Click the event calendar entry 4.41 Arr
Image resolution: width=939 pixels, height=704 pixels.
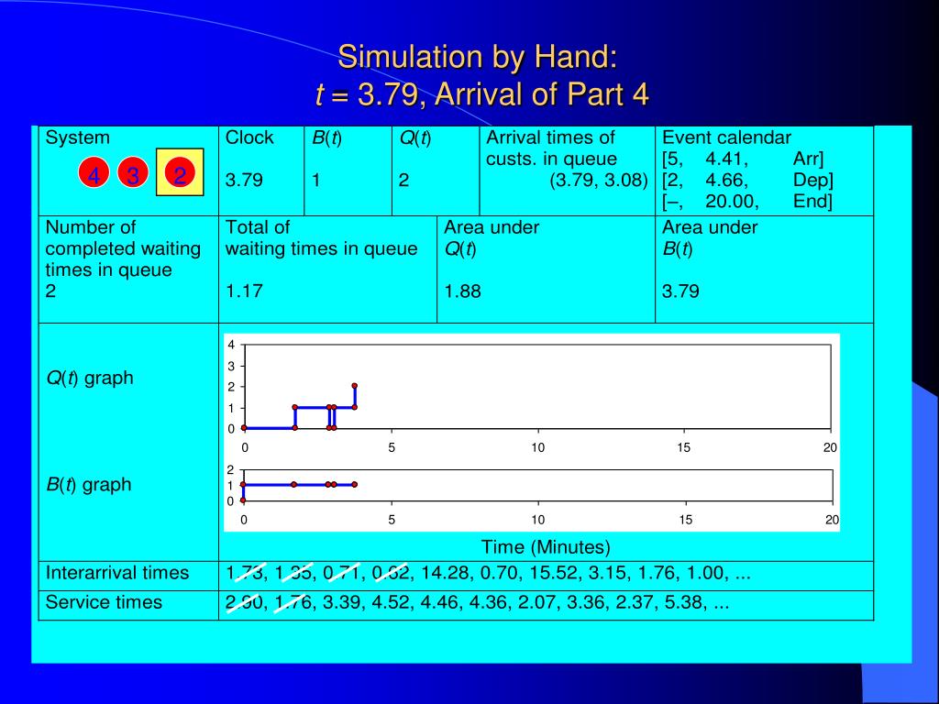[743, 159]
